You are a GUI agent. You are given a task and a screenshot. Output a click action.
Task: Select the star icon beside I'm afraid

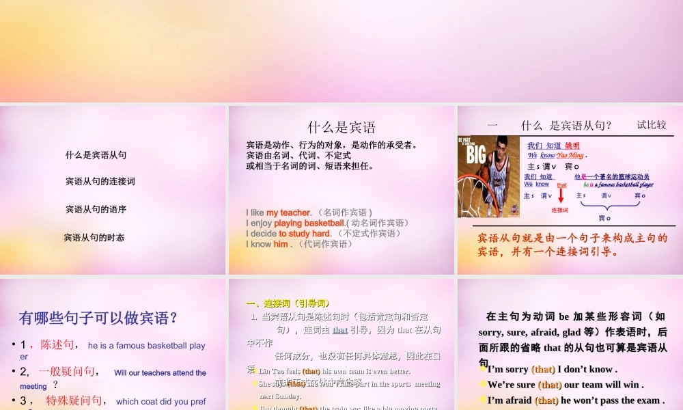483,400
